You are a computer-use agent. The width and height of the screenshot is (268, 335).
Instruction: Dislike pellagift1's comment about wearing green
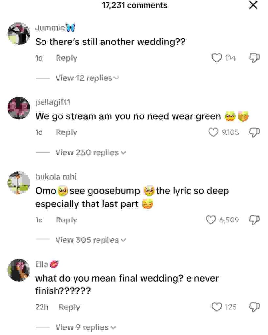point(254,132)
